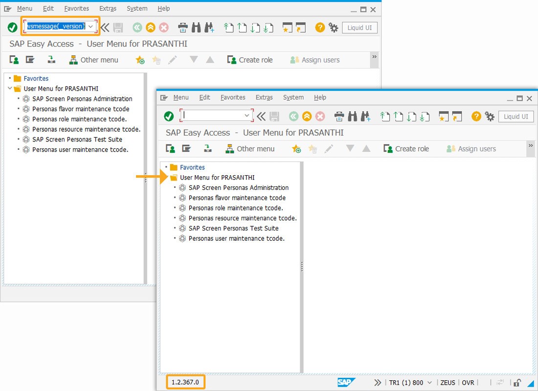The height and width of the screenshot is (391, 538).
Task: Click the SAP Business Workplace icon in the front window
Action: tap(207, 149)
